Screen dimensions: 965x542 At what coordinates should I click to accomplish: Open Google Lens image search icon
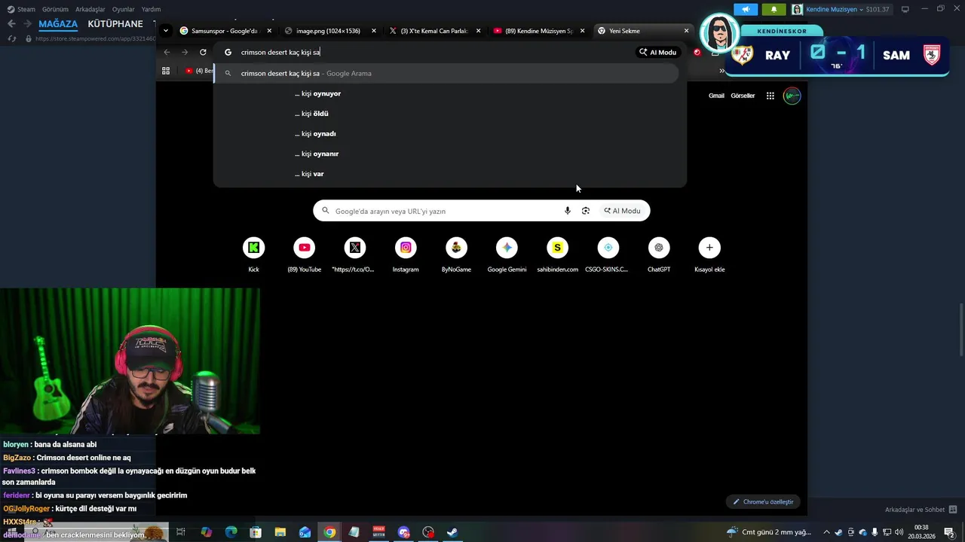pyautogui.click(x=586, y=211)
